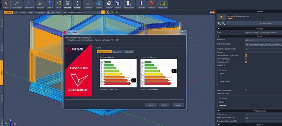This screenshot has height=126, width=282.
Task: Open the Geotecnica tool
Action: pyautogui.click(x=163, y=4)
